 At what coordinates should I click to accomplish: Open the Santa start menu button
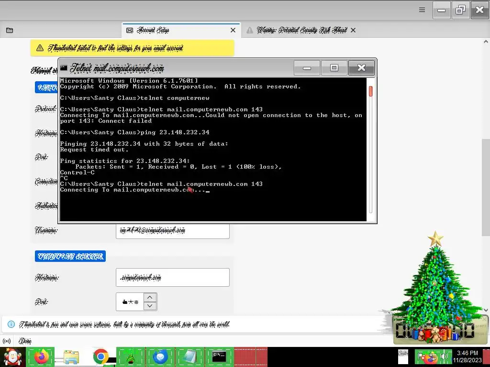(x=12, y=357)
